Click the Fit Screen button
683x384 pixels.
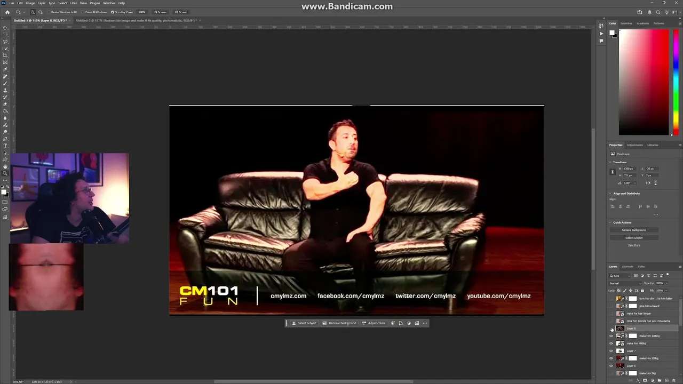tap(160, 12)
